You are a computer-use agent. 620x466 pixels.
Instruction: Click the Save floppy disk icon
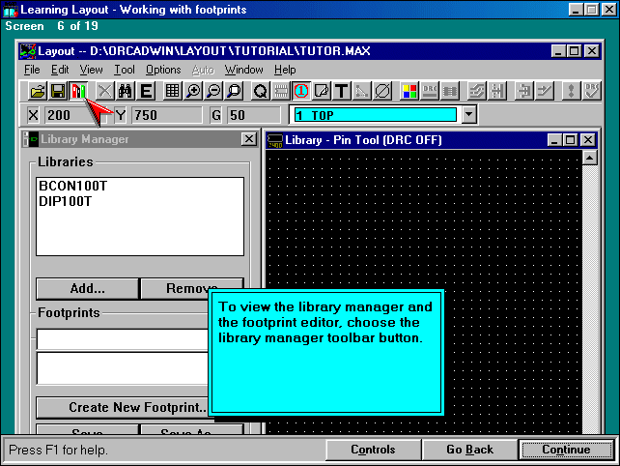(x=58, y=92)
